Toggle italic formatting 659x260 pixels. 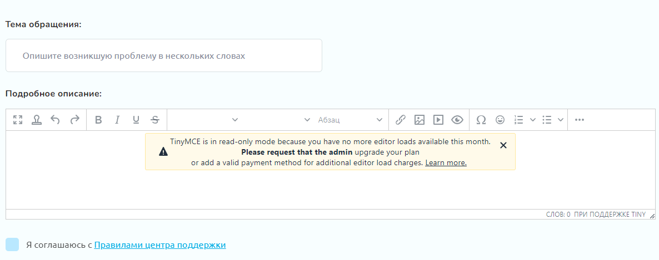[x=117, y=120]
